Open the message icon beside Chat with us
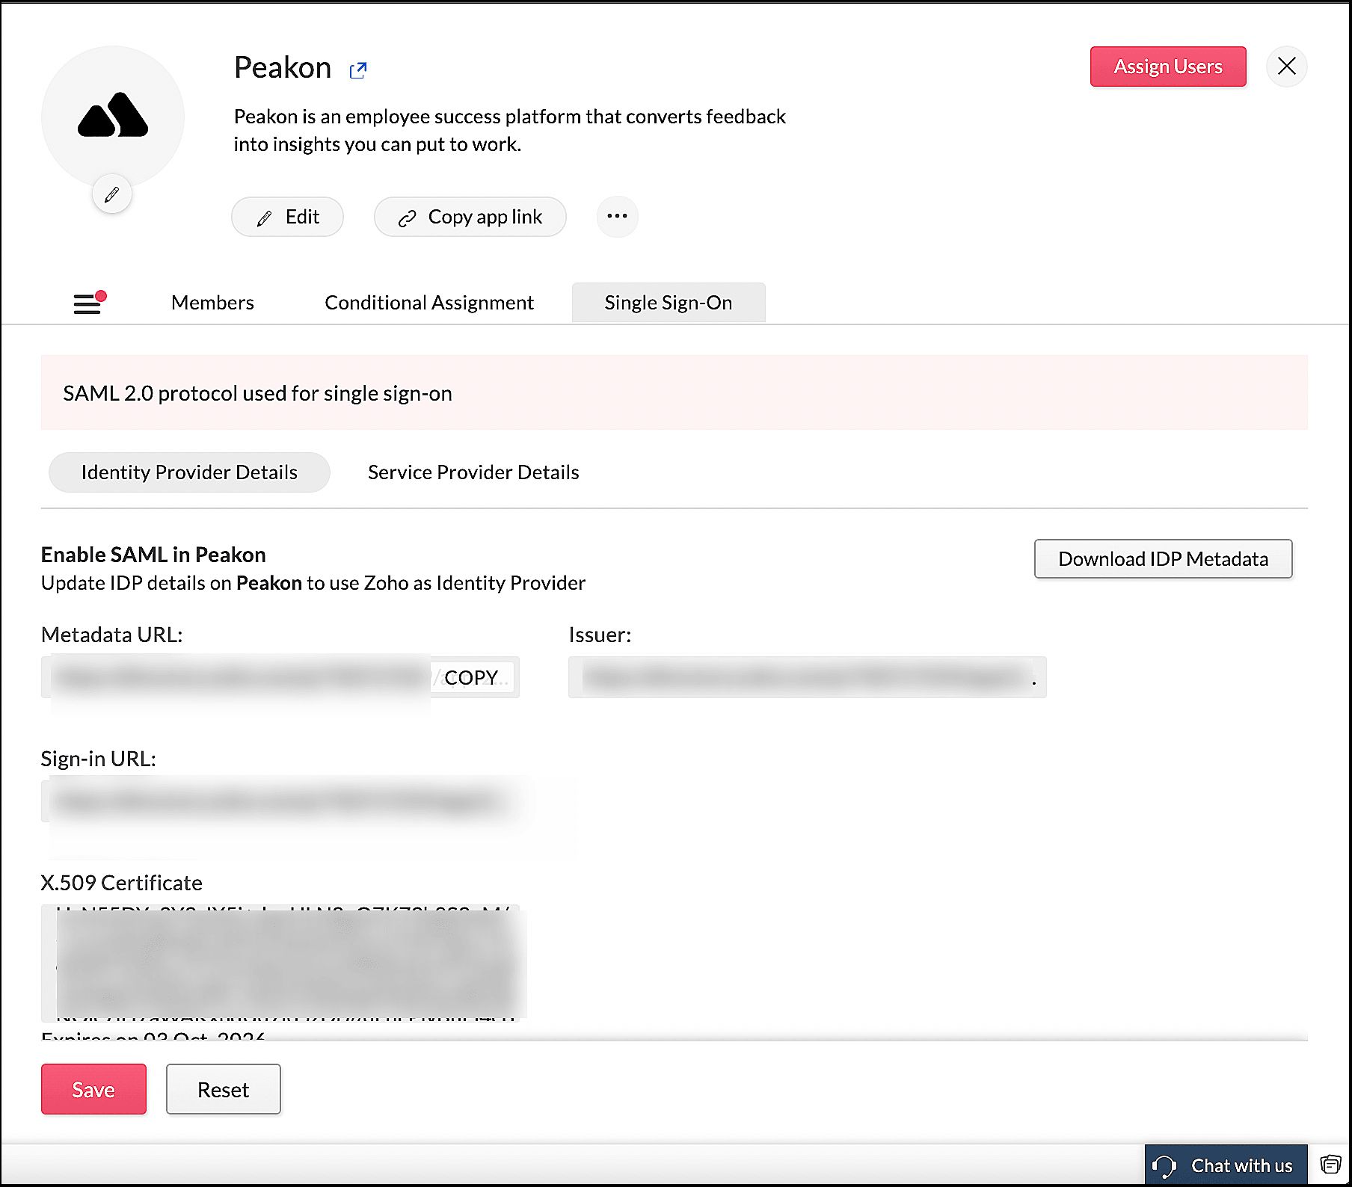Viewport: 1352px width, 1187px height. point(1330,1165)
